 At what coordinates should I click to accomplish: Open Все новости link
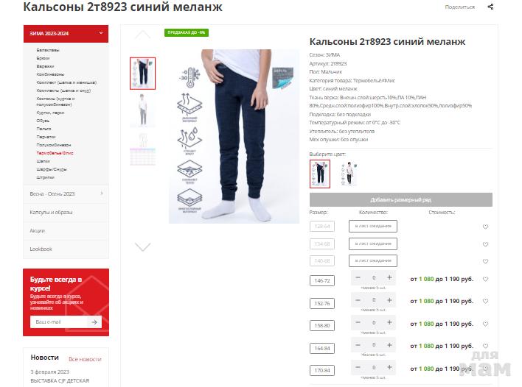point(85,359)
